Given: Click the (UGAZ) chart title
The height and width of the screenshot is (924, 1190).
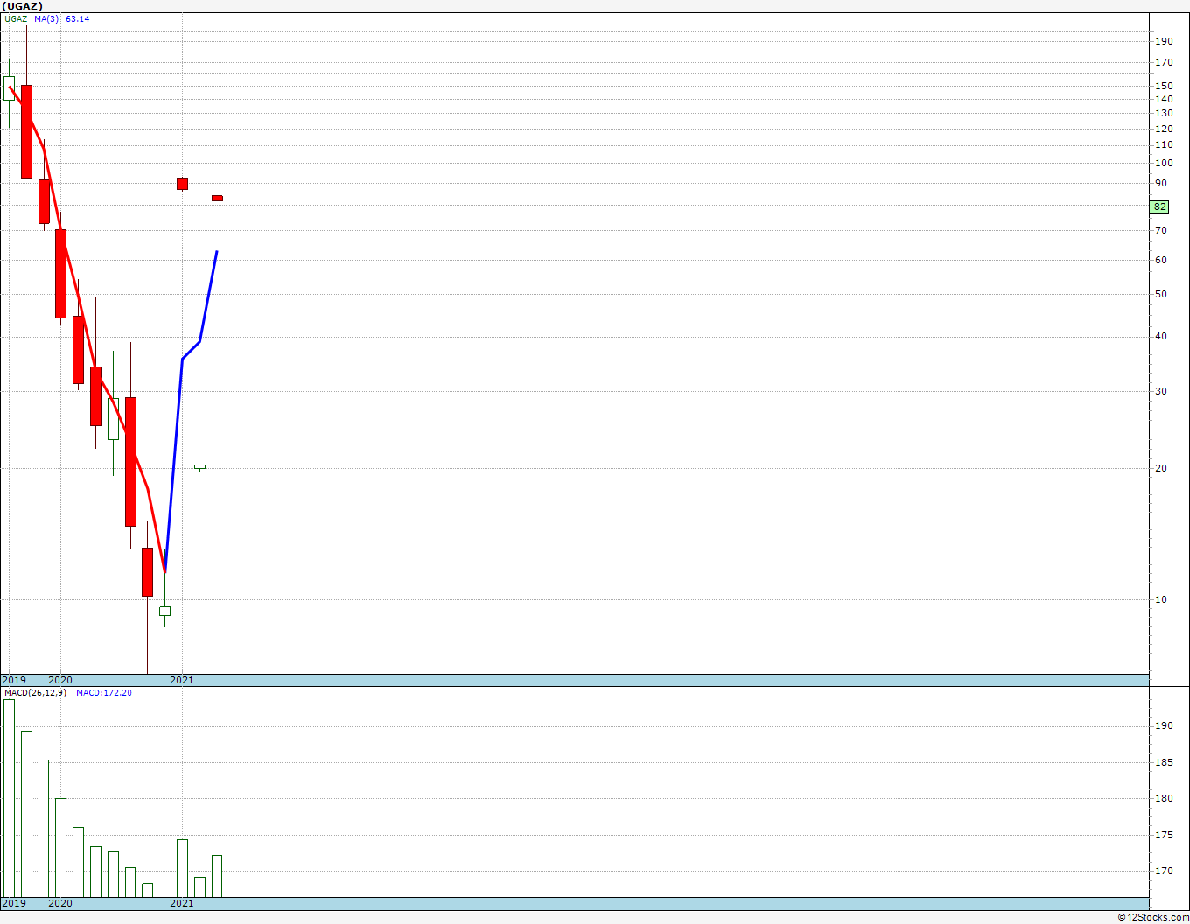Looking at the screenshot, I should (22, 6).
